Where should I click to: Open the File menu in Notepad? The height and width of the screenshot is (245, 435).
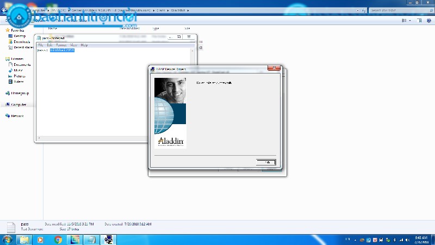tap(40, 45)
